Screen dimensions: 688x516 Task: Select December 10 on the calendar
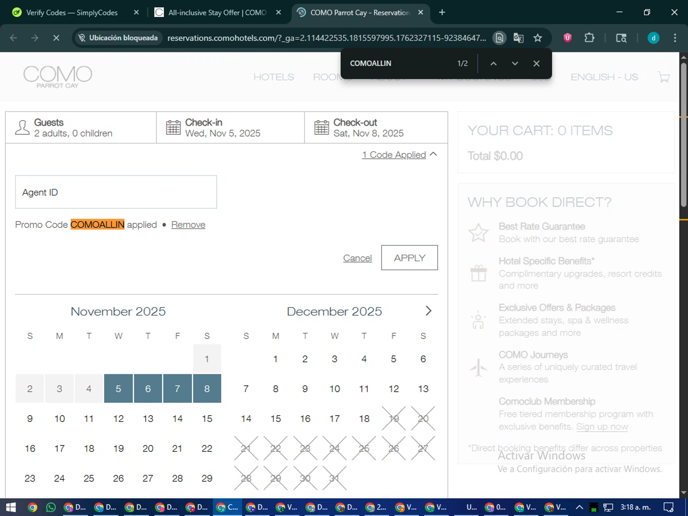pos(334,388)
